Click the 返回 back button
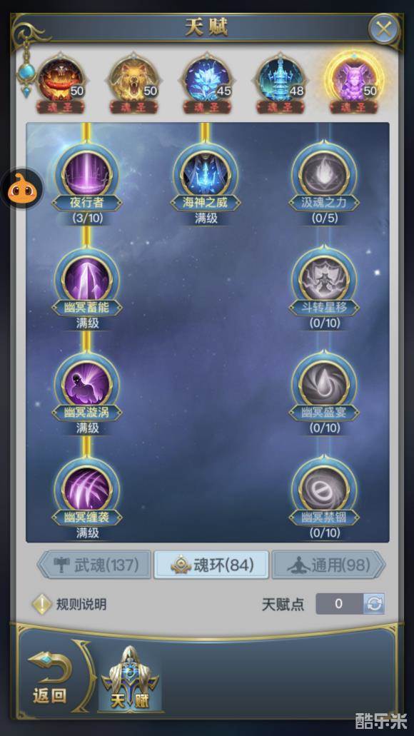The image size is (414, 736). (x=49, y=677)
